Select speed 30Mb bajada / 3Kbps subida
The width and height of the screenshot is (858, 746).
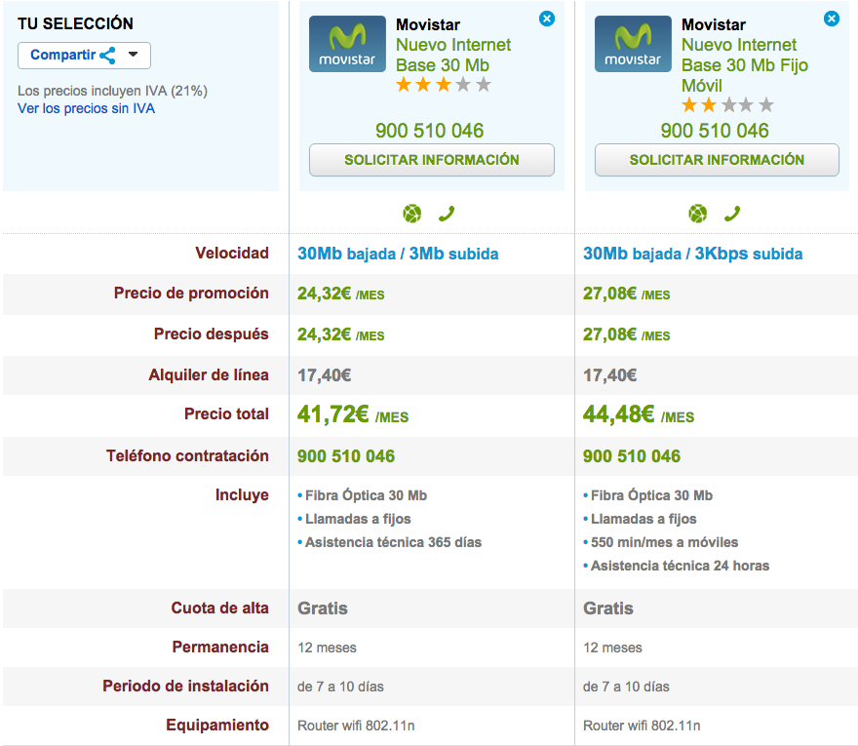coord(693,254)
